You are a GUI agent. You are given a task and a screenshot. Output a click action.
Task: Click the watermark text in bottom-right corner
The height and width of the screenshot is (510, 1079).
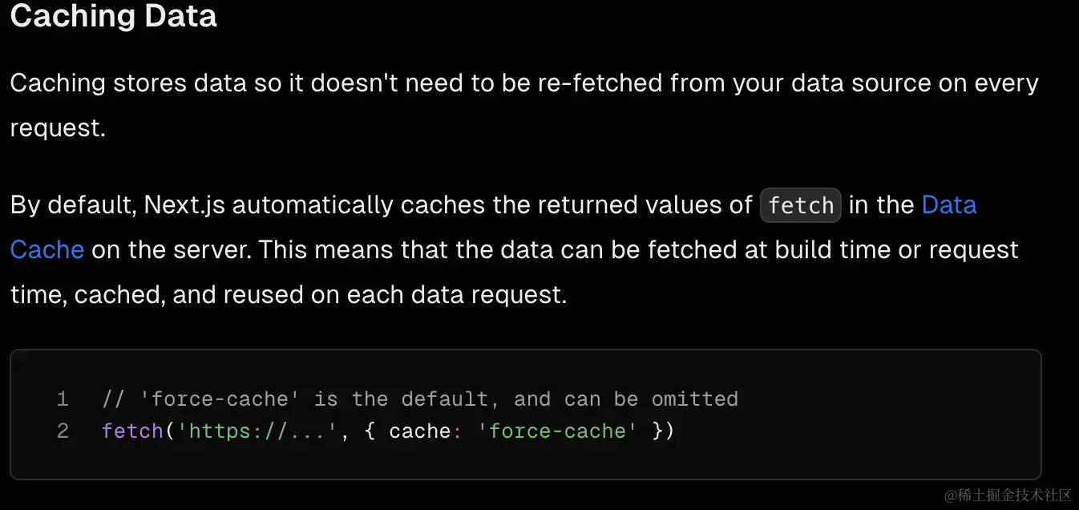tap(1007, 495)
